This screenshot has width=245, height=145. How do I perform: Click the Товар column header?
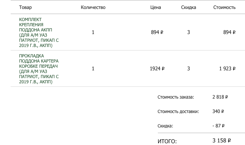coord(25,7)
